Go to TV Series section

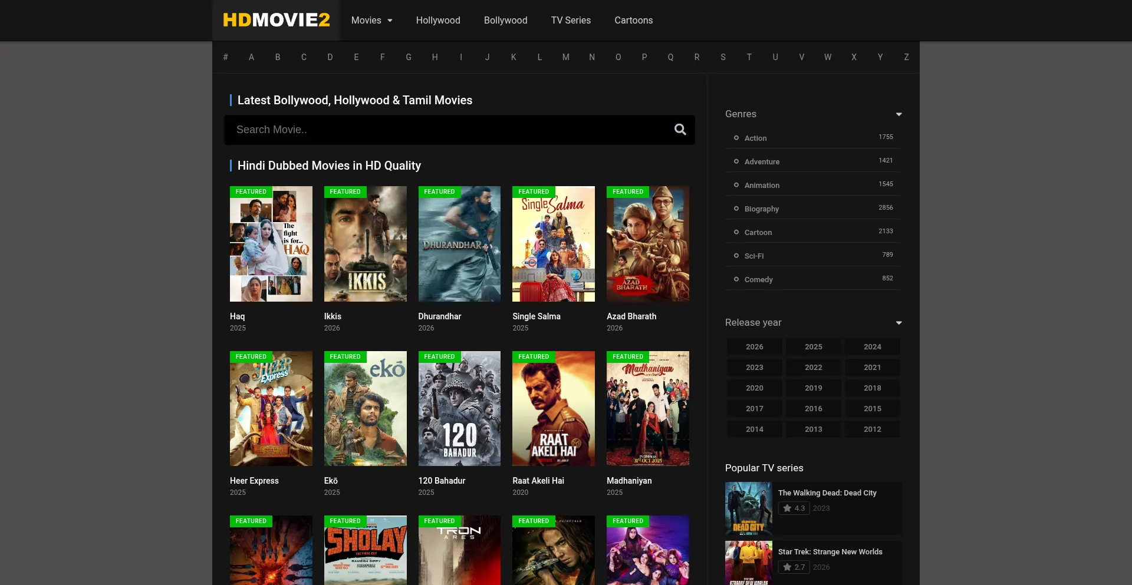coord(571,20)
